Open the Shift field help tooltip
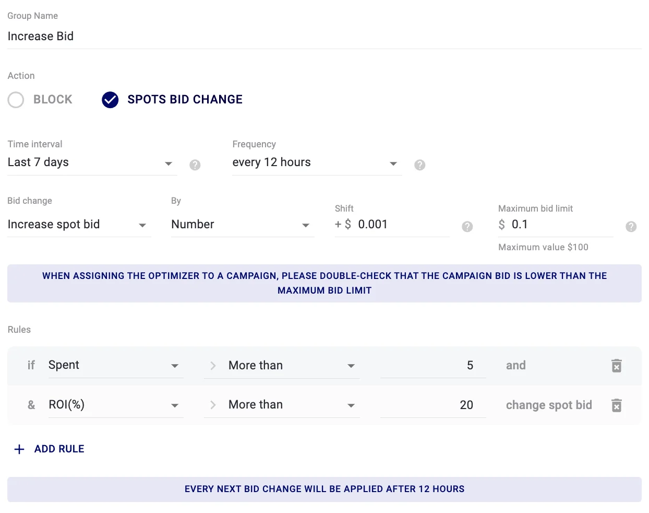This screenshot has height=513, width=649. click(467, 227)
